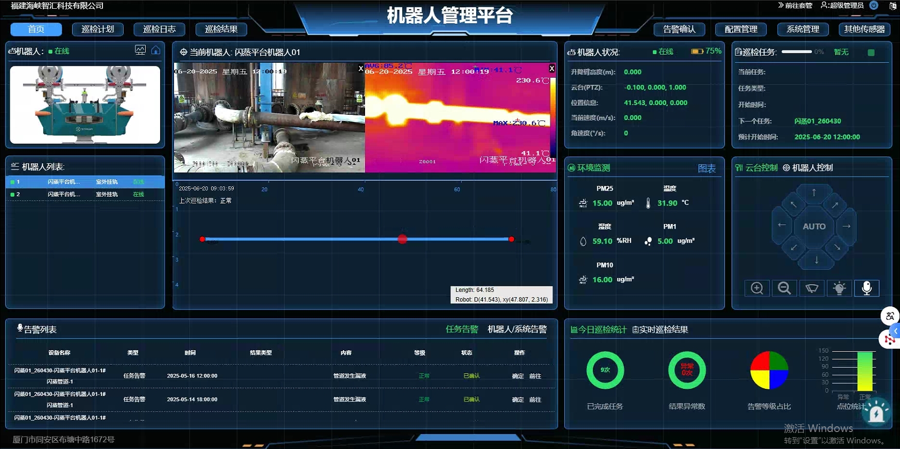The width and height of the screenshot is (900, 449).
Task: Zoom the camera out with the magnifier-minus icon
Action: [784, 288]
